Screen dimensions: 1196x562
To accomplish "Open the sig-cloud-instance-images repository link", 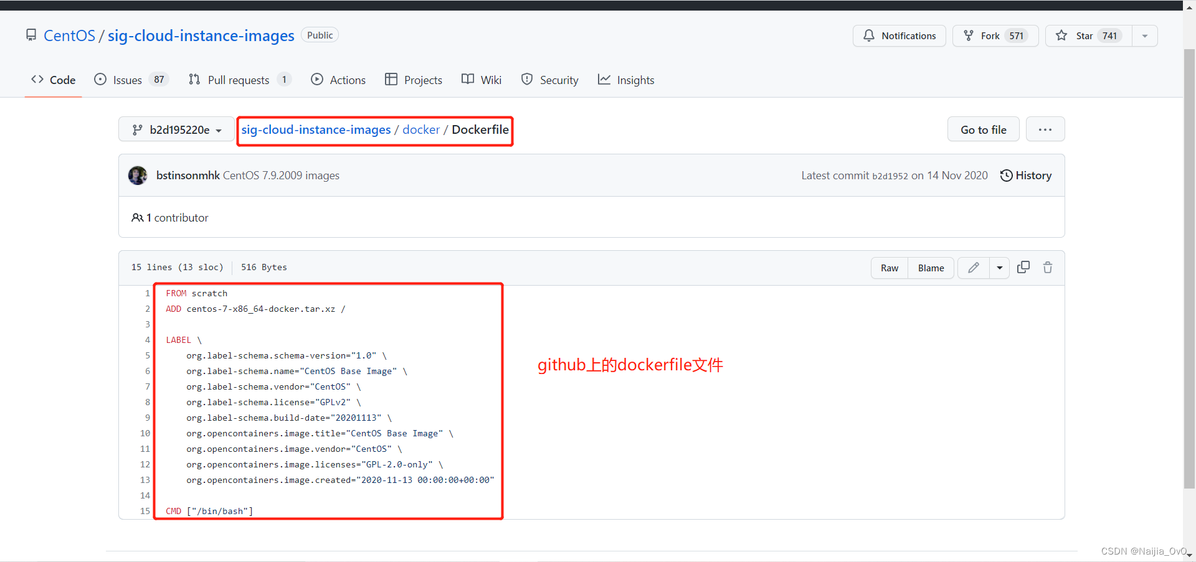I will [201, 35].
